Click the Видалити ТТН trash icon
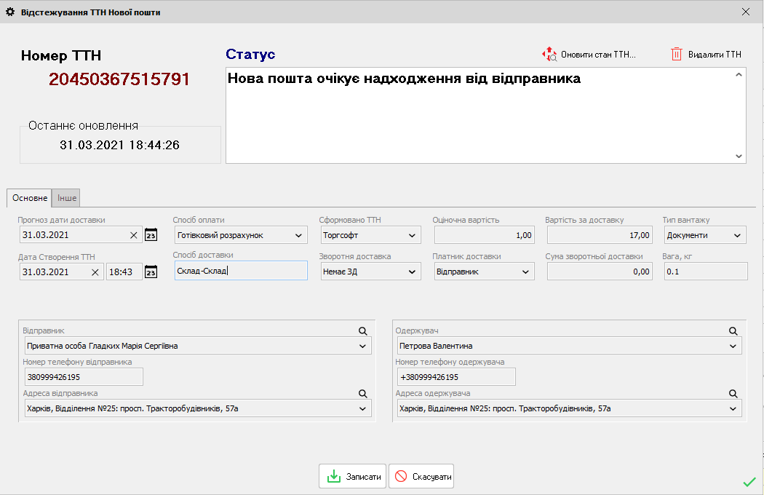 (x=677, y=54)
